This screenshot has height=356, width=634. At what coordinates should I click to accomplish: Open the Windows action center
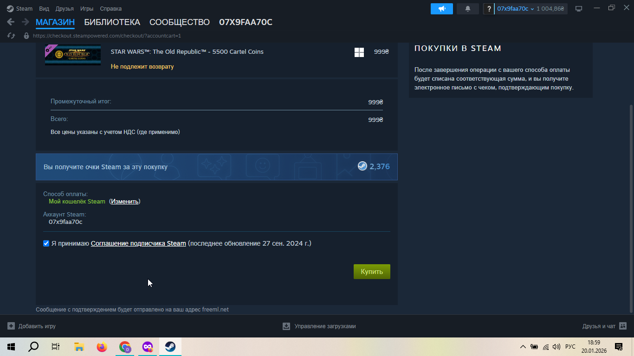(618, 347)
